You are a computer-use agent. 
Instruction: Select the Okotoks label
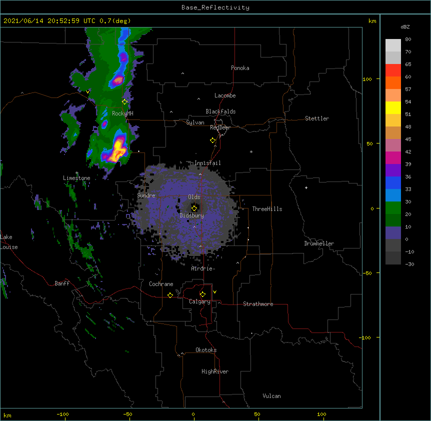pyautogui.click(x=206, y=350)
